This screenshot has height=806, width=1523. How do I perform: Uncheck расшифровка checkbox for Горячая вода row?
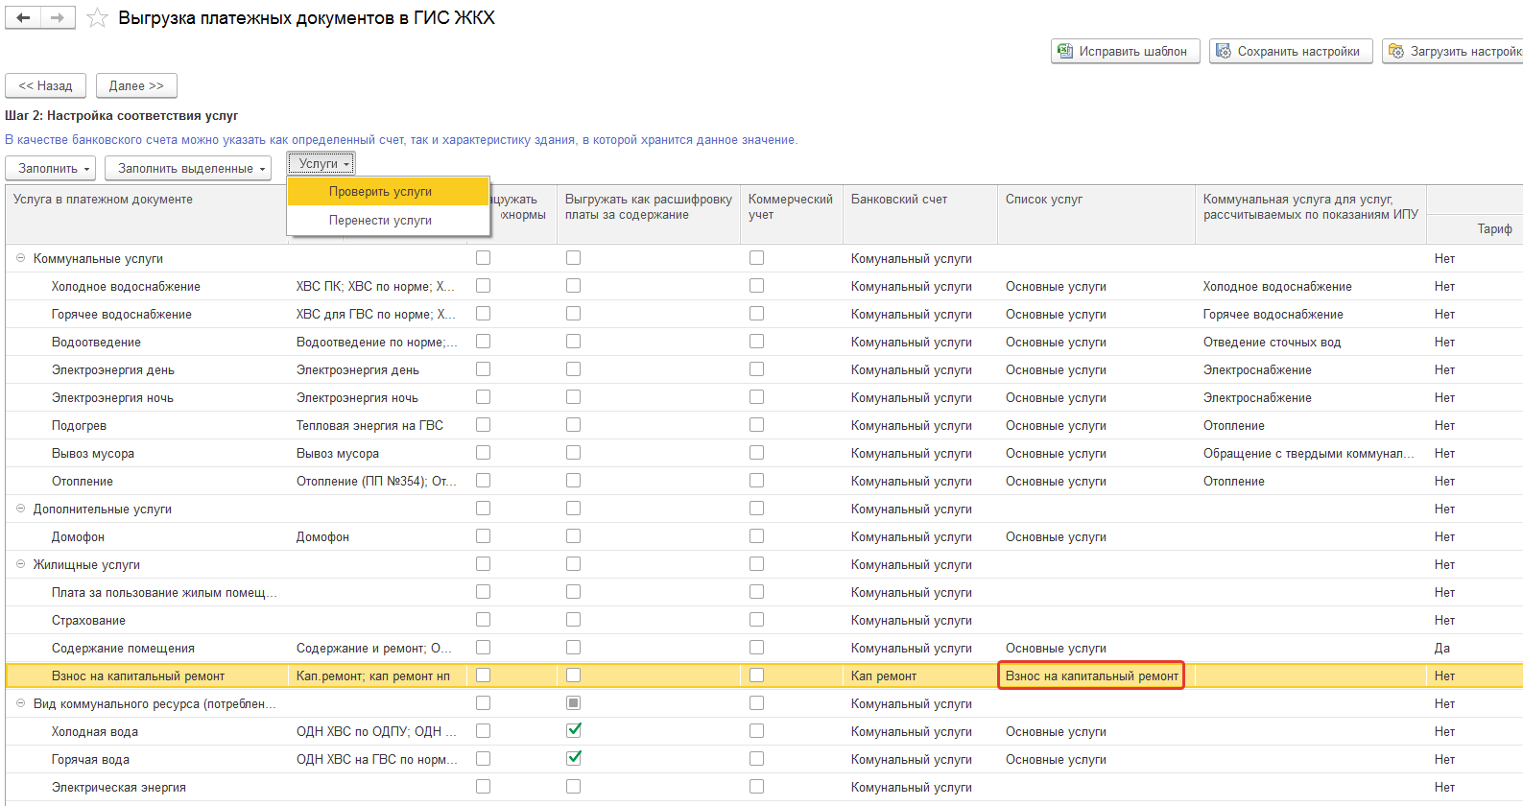(573, 758)
